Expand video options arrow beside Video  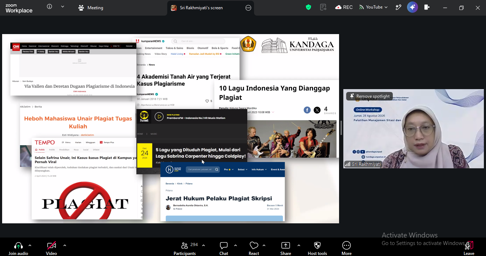pos(64,245)
